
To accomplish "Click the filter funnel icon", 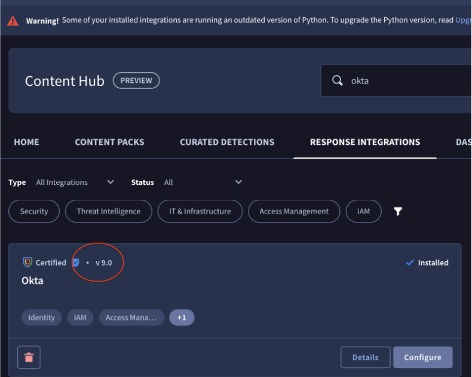I will click(x=398, y=211).
